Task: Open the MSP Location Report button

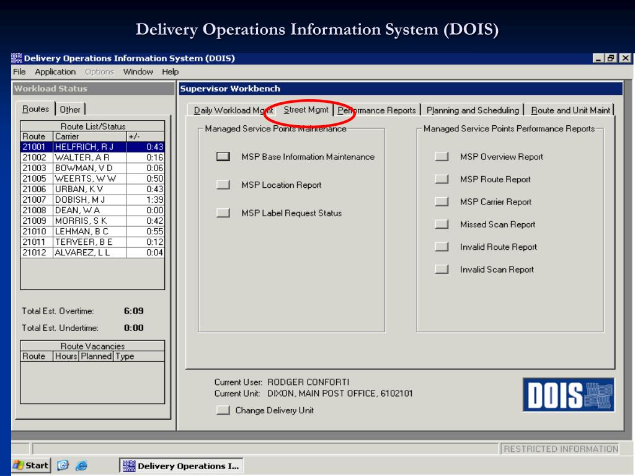Action: pos(223,185)
